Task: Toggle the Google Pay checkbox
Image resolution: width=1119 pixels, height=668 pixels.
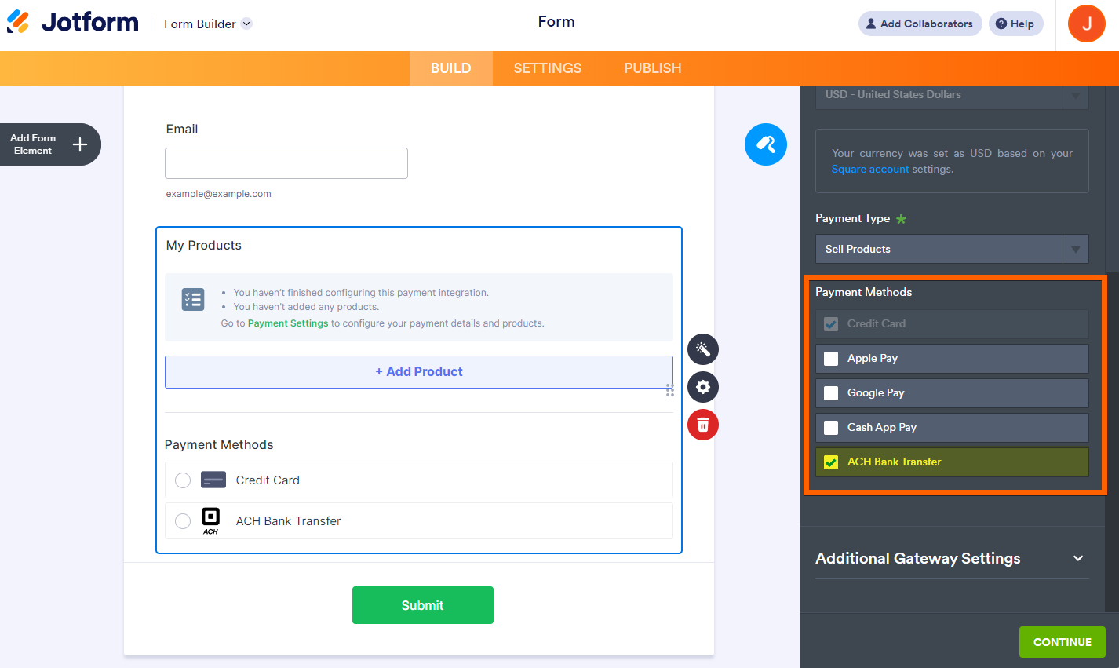Action: point(831,393)
